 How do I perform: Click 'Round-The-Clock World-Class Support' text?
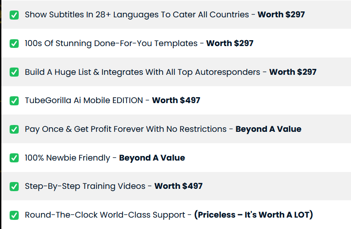(105, 215)
